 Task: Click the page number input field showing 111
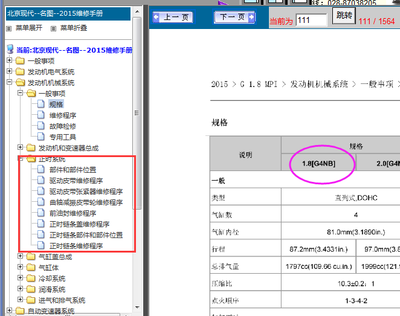tap(311, 20)
